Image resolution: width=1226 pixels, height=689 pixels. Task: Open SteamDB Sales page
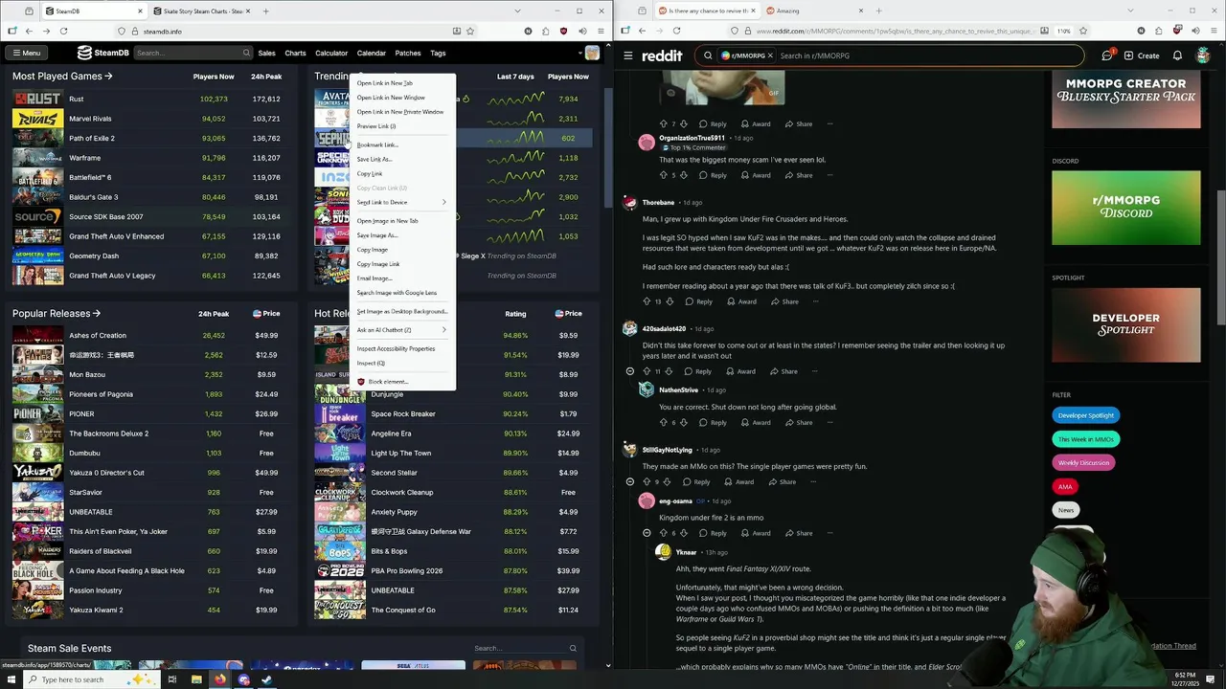click(266, 53)
